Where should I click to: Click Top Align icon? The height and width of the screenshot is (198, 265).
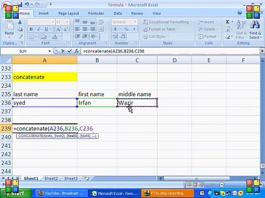[x=77, y=22]
